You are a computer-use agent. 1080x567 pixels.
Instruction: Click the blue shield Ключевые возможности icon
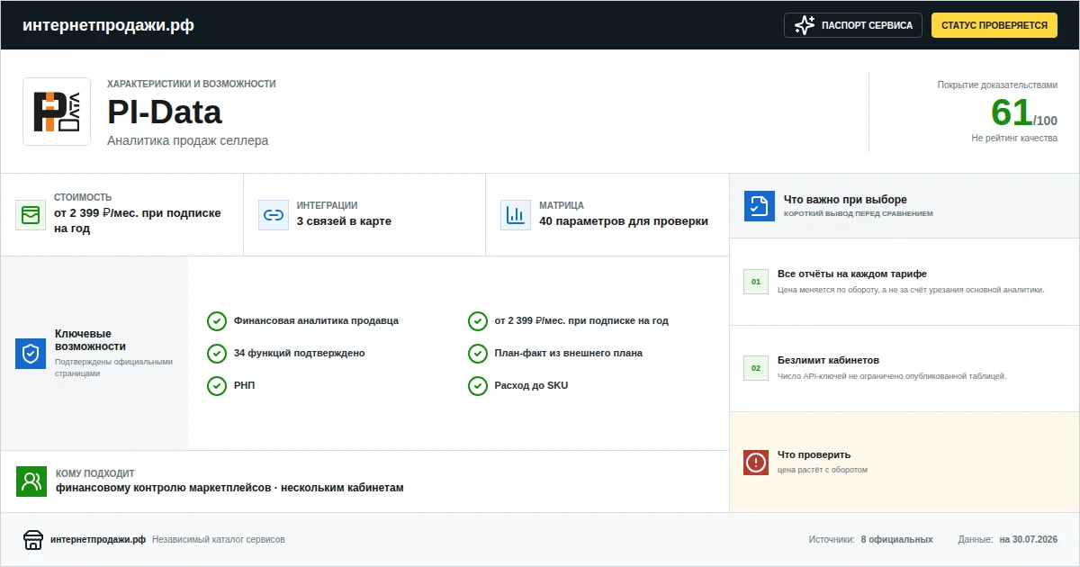click(31, 354)
